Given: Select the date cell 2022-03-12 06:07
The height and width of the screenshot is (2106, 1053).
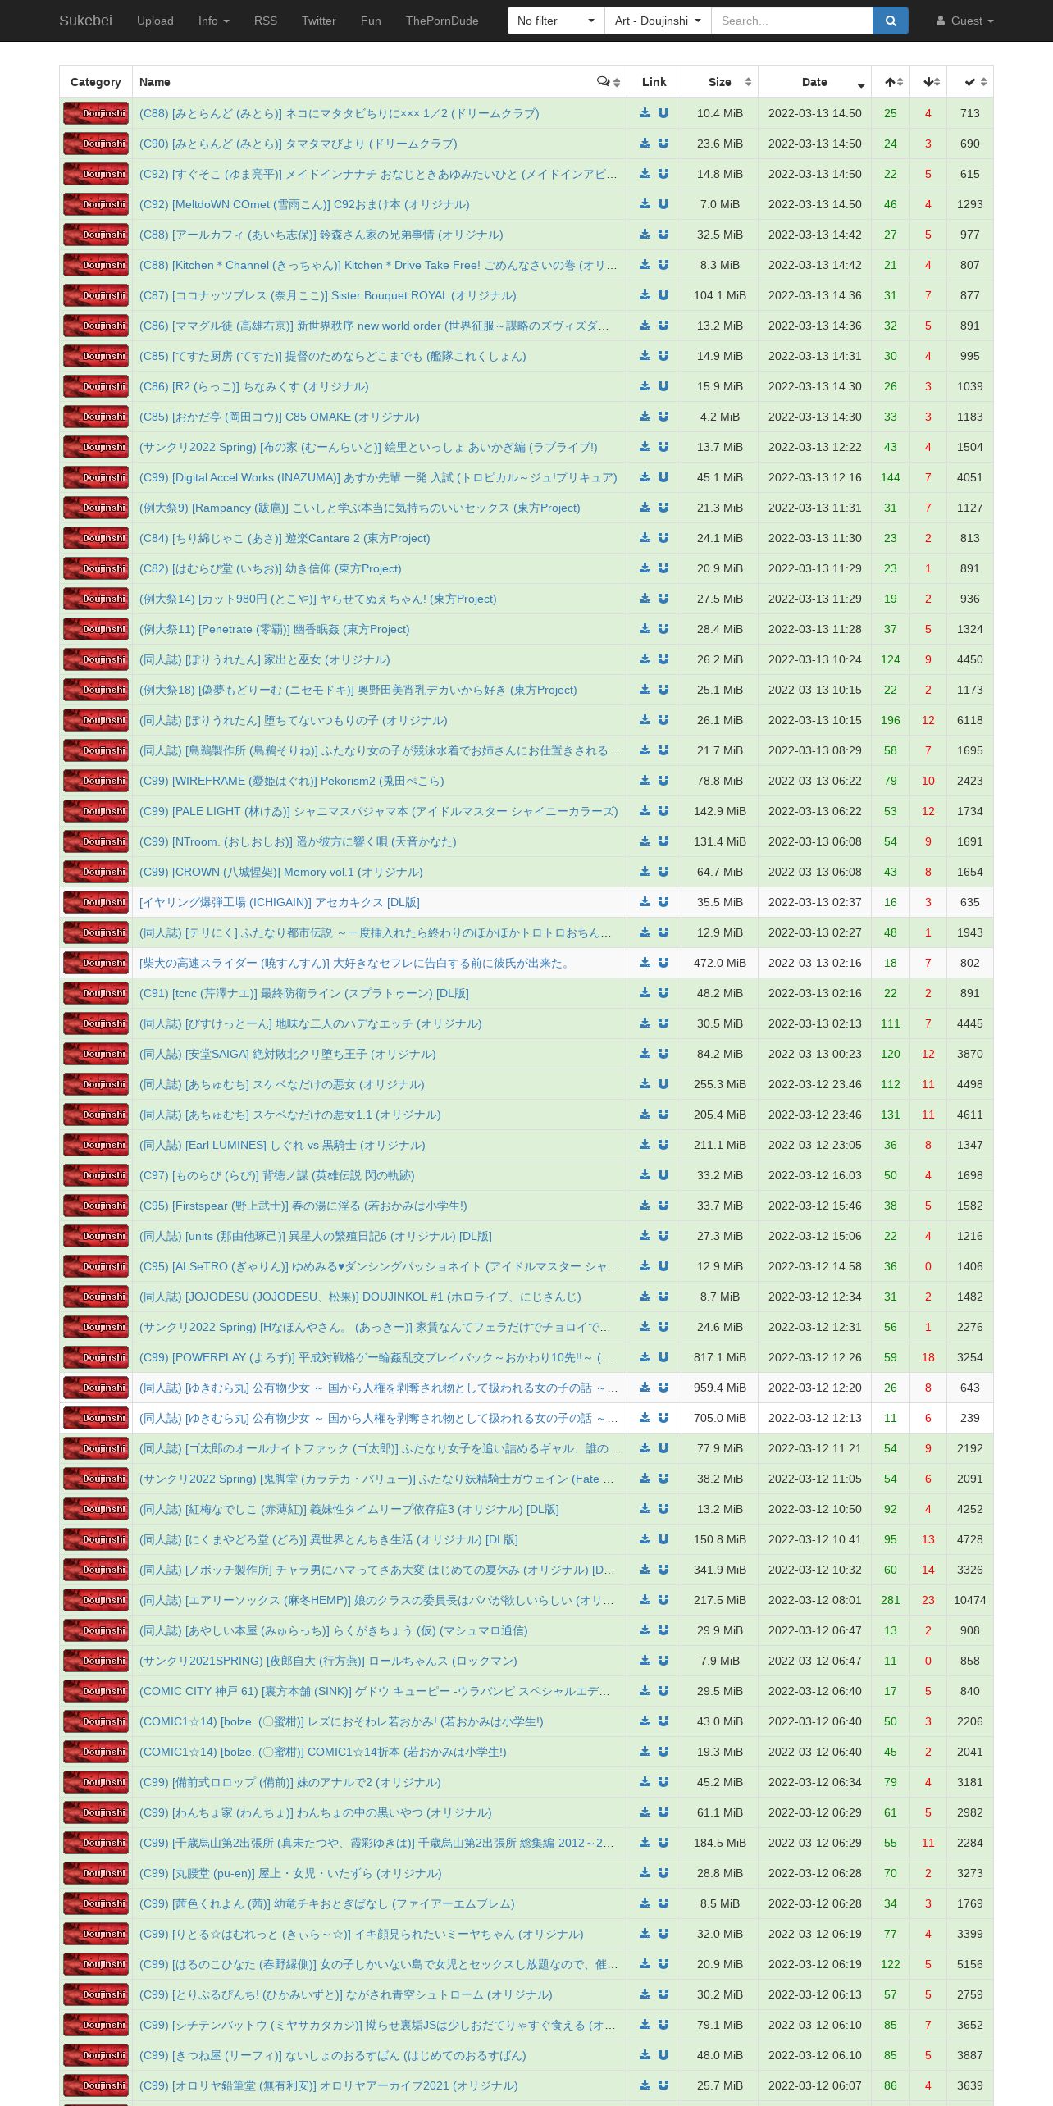Looking at the screenshot, I should (815, 2085).
